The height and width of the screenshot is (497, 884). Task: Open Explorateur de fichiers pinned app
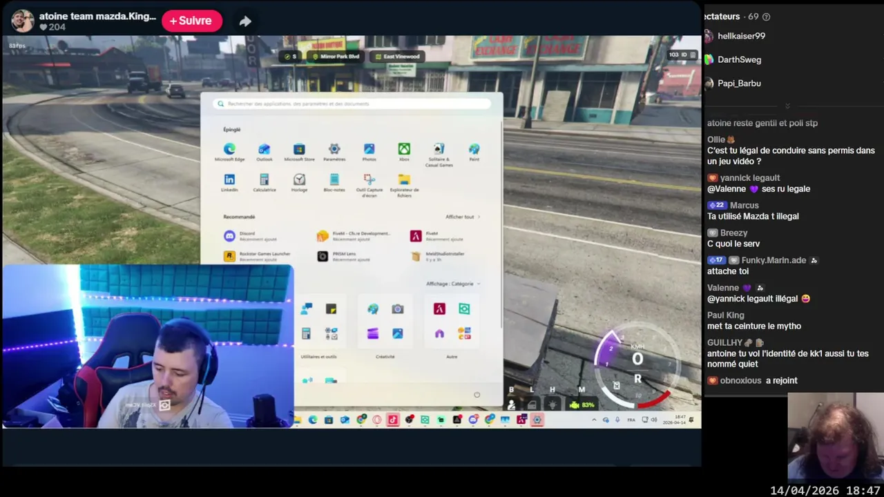[x=404, y=185]
